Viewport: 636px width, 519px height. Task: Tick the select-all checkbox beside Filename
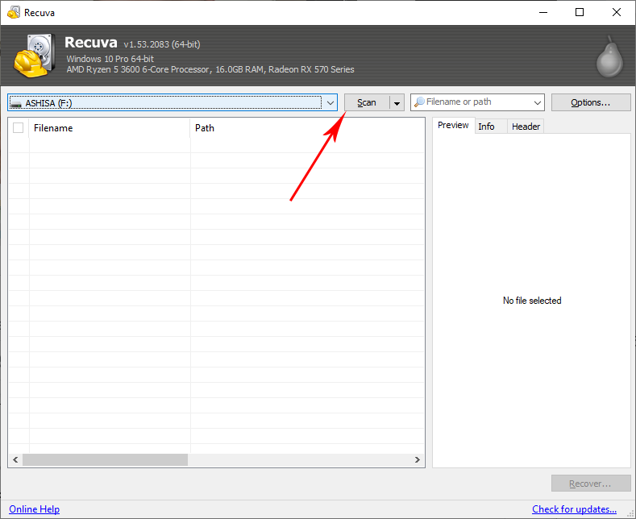pyautogui.click(x=19, y=127)
